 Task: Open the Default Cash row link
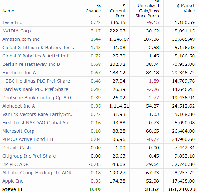coord(16,148)
